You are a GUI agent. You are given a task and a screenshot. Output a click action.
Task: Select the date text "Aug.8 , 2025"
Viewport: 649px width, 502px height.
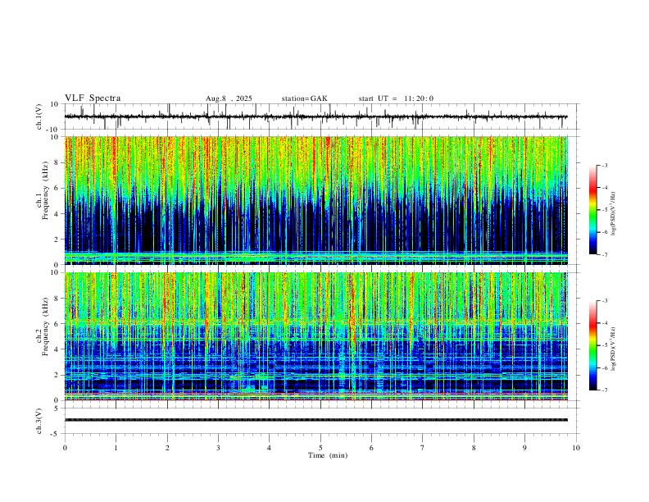pyautogui.click(x=229, y=98)
